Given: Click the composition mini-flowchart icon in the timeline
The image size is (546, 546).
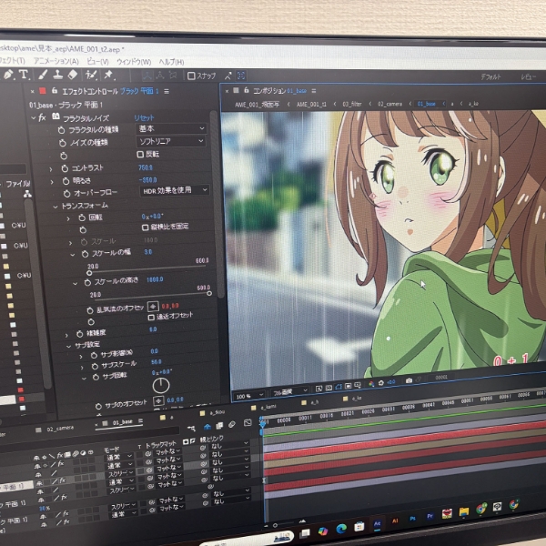Looking at the screenshot, I should click(x=191, y=429).
